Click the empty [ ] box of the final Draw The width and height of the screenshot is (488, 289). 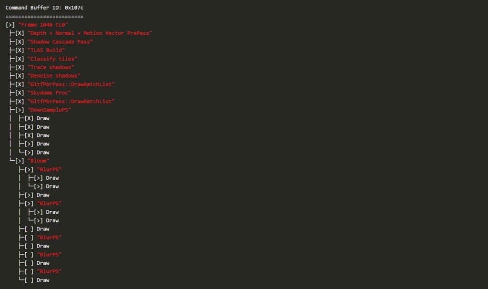29,280
